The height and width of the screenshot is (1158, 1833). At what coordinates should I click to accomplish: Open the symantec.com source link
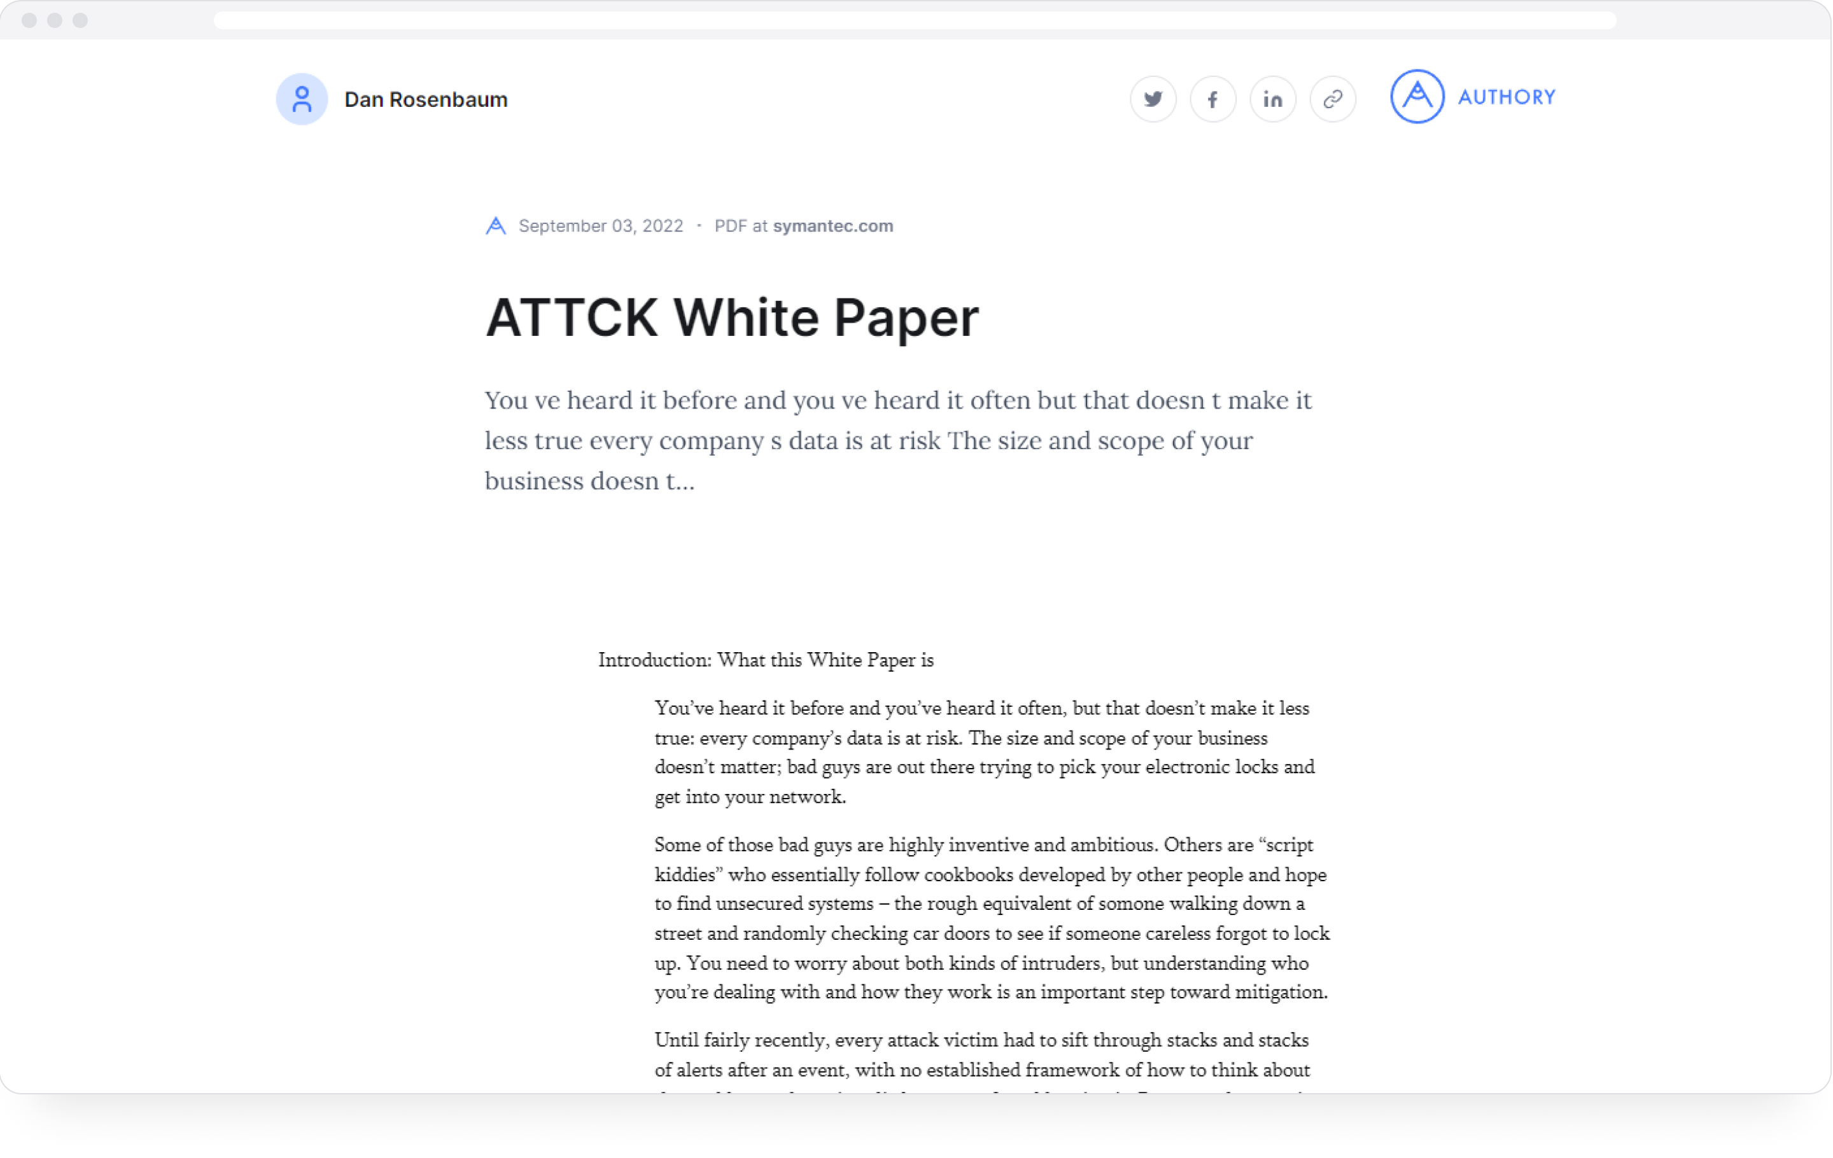(x=832, y=225)
